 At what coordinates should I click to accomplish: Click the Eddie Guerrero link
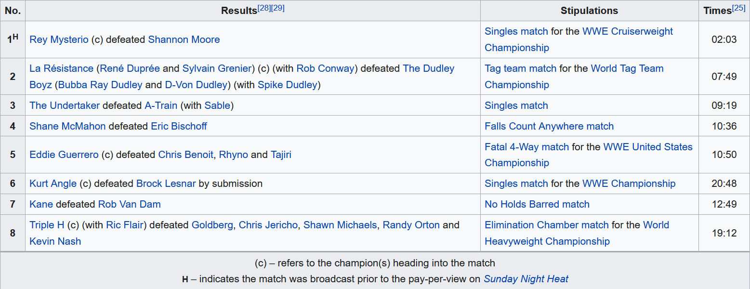coord(64,155)
